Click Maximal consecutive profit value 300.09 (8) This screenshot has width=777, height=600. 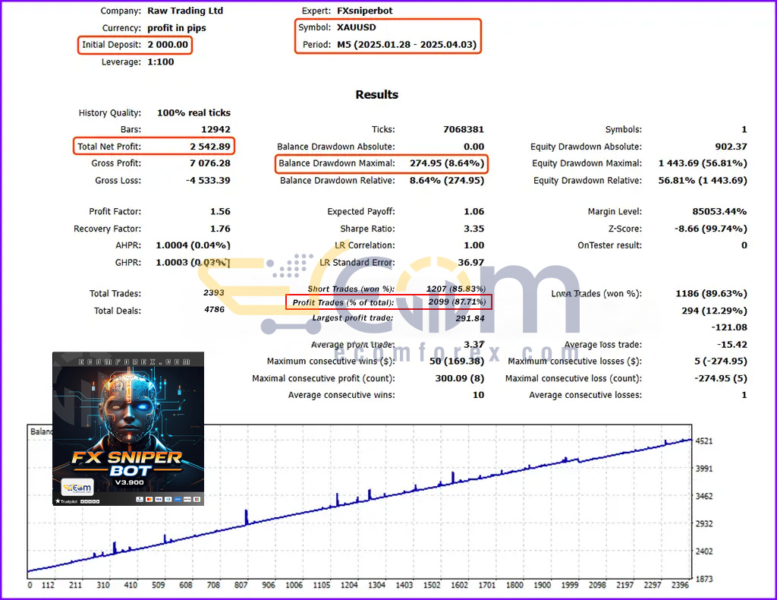(459, 378)
